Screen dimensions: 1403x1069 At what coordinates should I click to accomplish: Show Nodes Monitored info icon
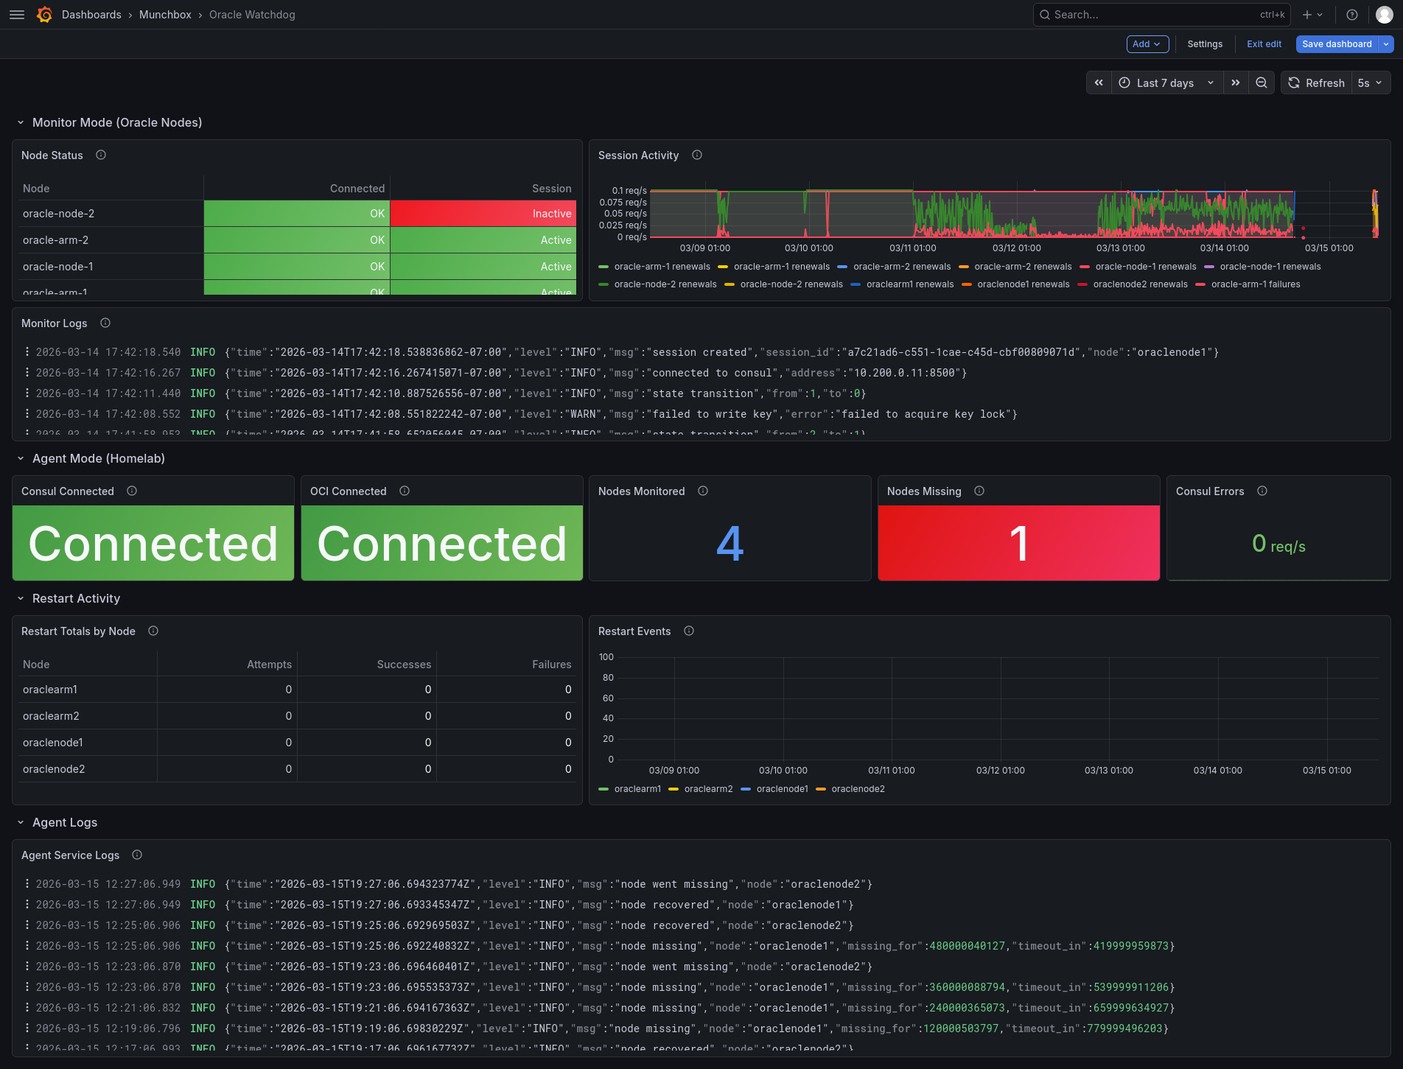[703, 491]
